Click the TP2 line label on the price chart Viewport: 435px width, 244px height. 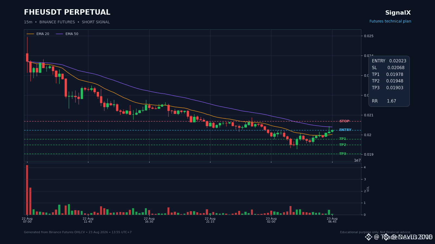343,145
